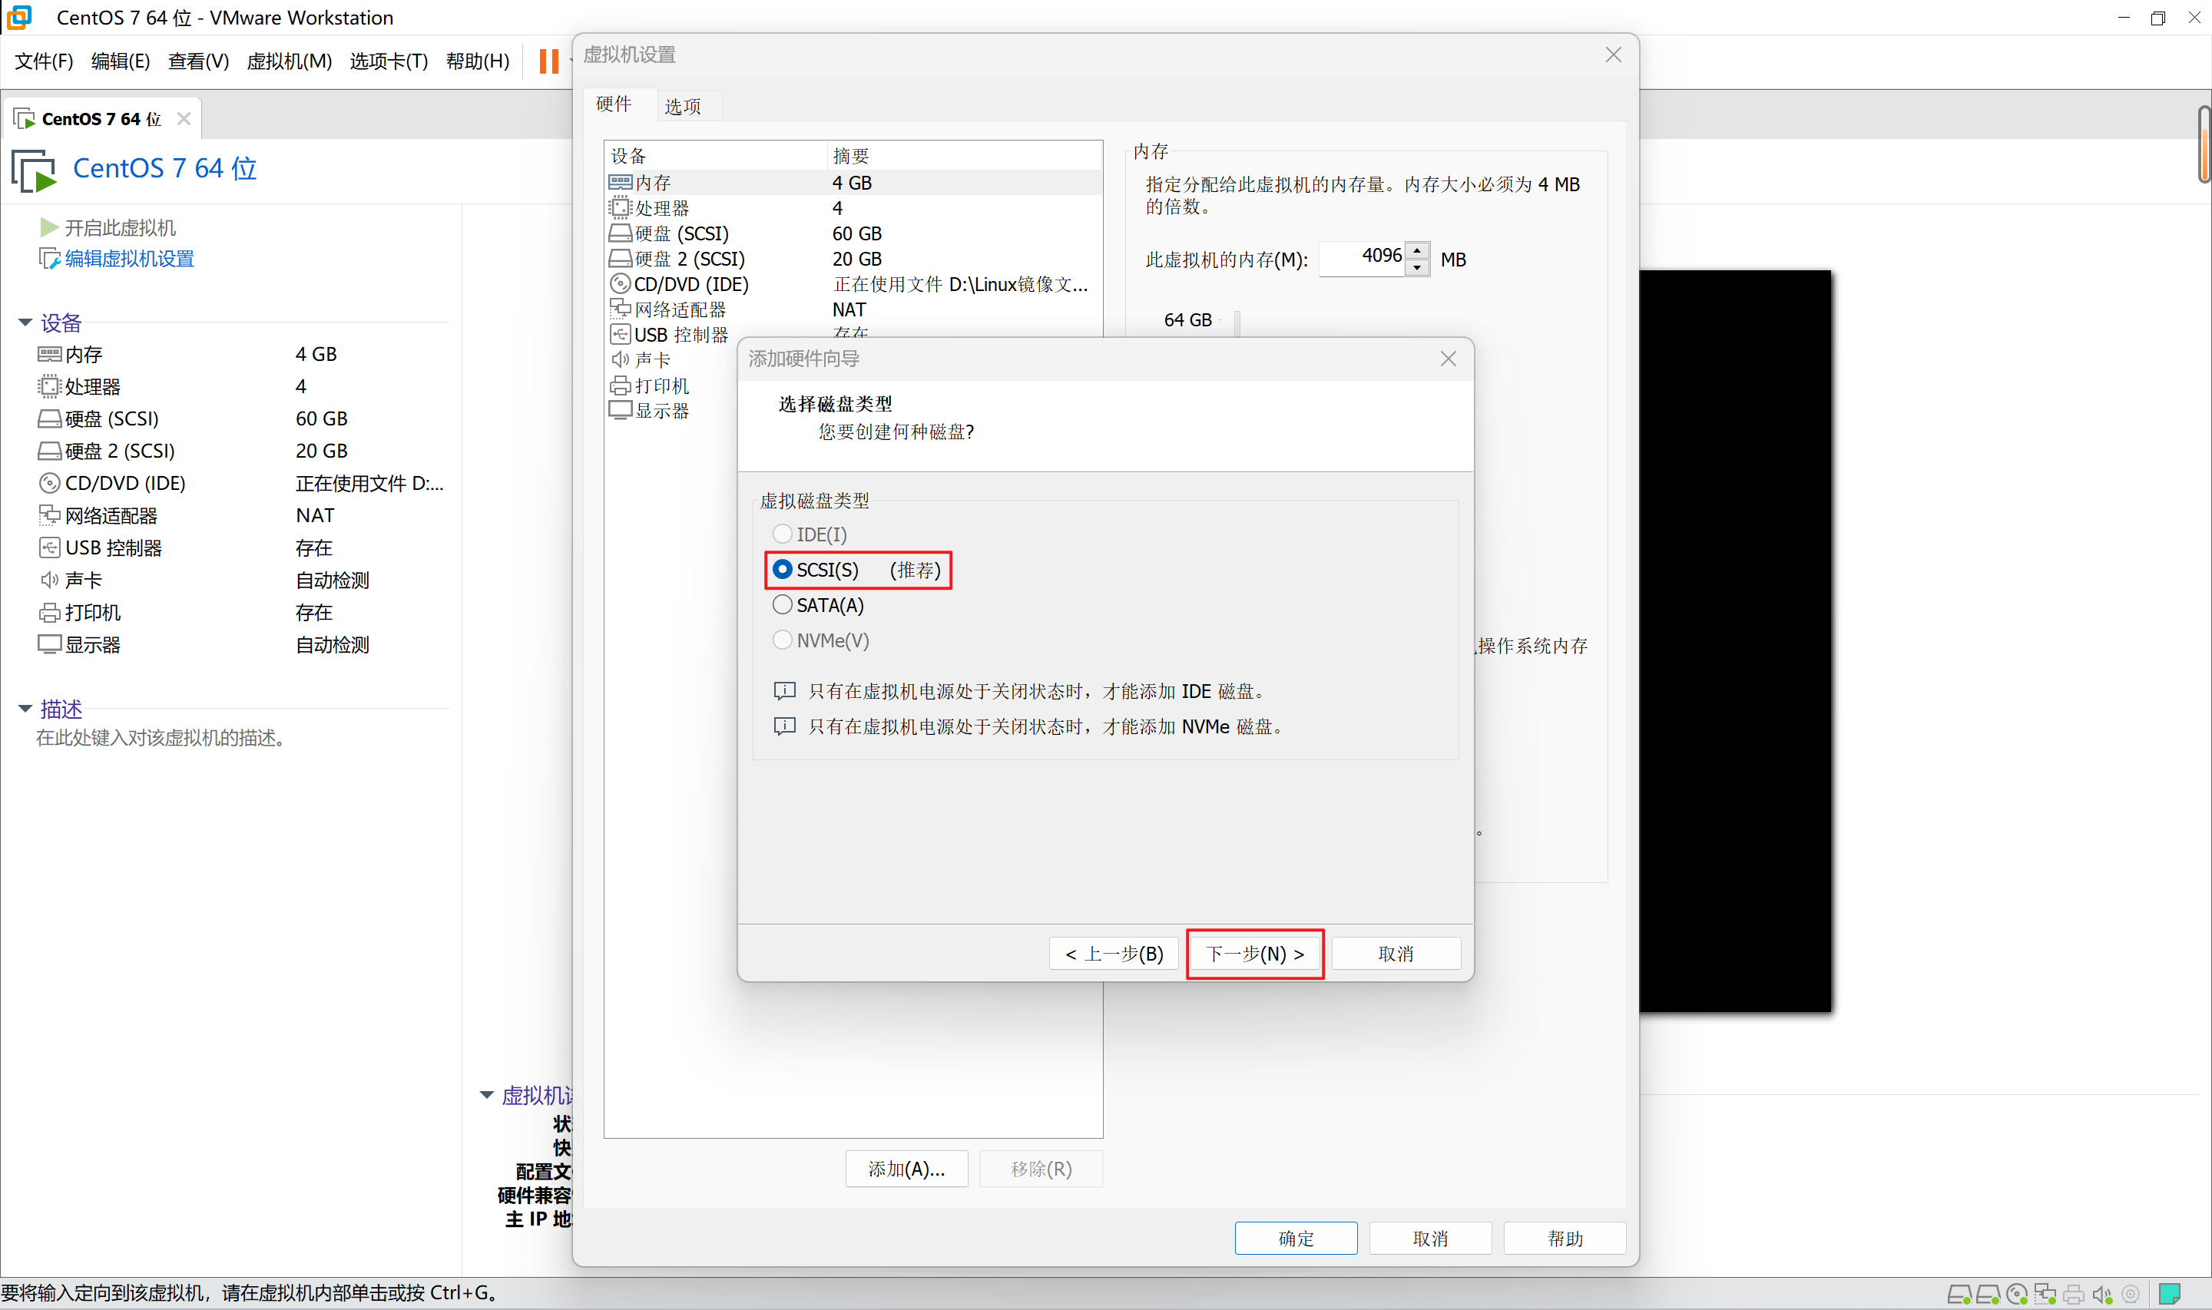This screenshot has height=1310, width=2212.
Task: Click the 下一步(N) > button
Action: point(1254,954)
